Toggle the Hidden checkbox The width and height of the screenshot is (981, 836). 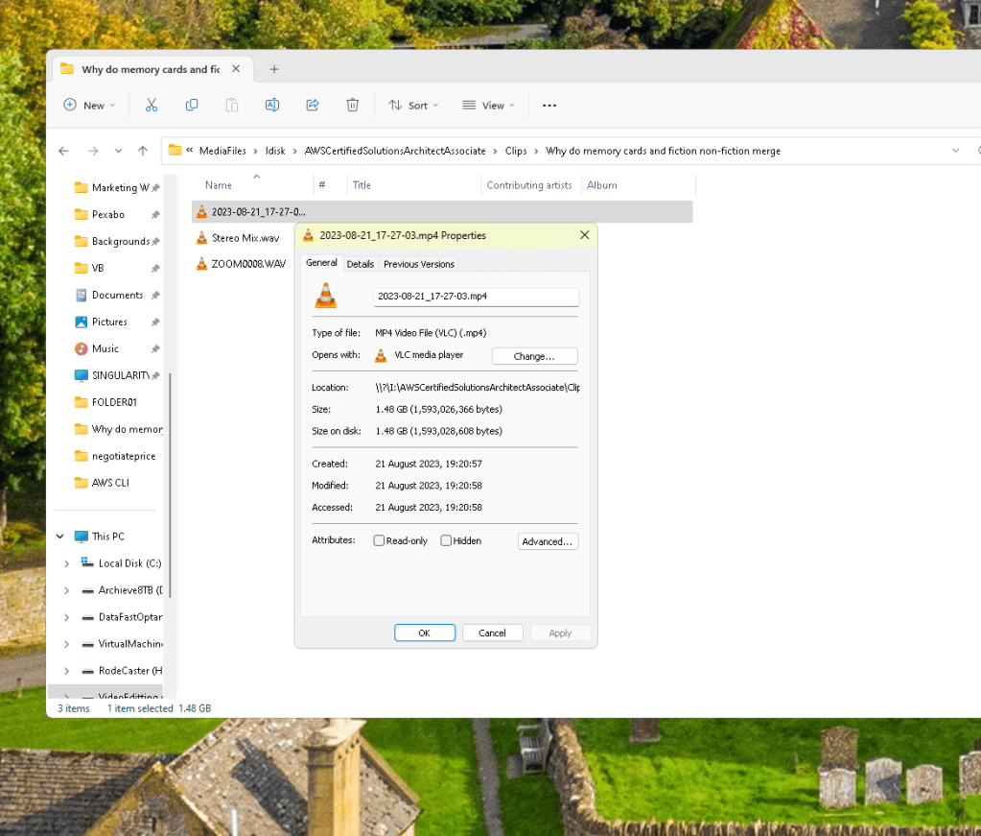446,540
